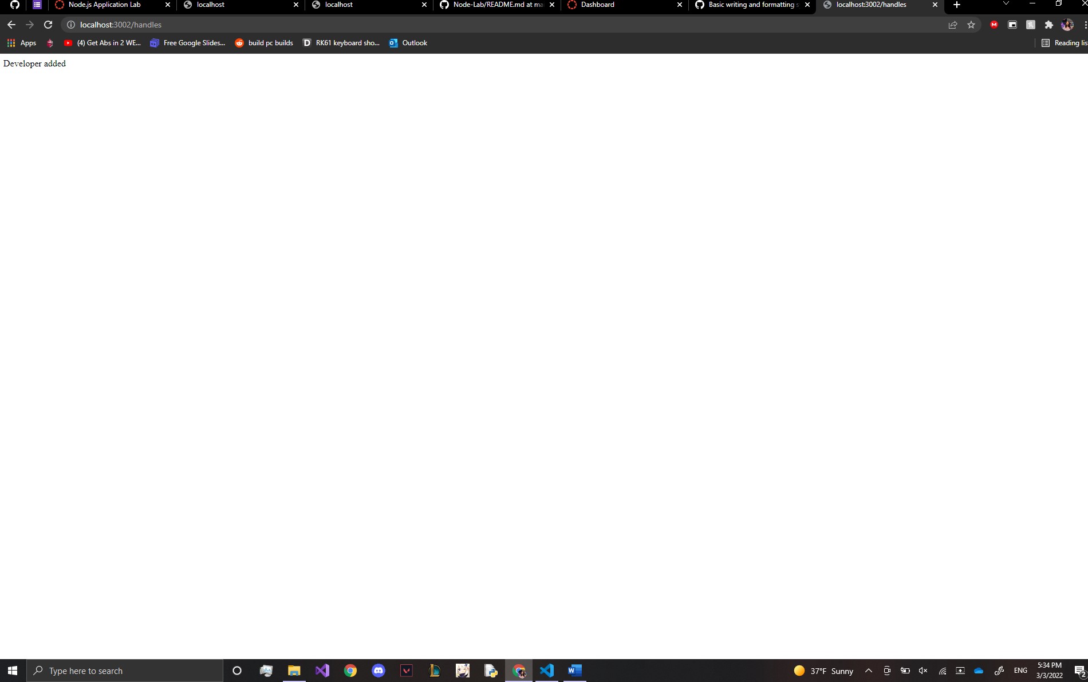1088x682 pixels.
Task: Open Microsoft Word from taskbar
Action: (575, 671)
